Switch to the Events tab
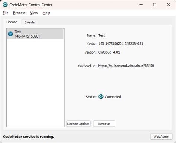This screenshot has height=143, width=176. click(x=29, y=22)
